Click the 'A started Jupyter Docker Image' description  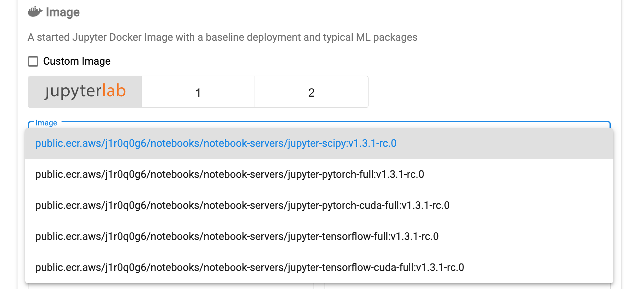(x=222, y=37)
